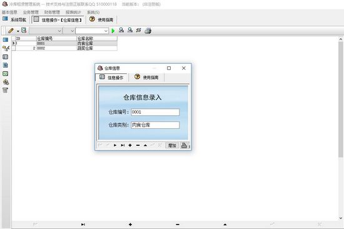Click the blue window icon in the left sidebar
344x229 pixels.
[x=6, y=40]
